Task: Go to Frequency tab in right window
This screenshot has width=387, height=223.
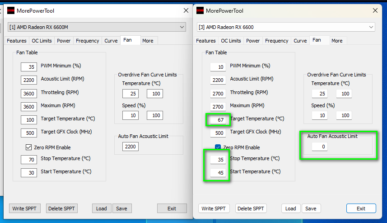Action: click(x=277, y=41)
